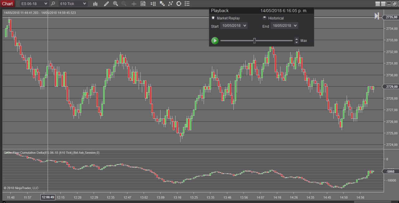
Task: Click the Chart menu tab
Action: tap(7, 4)
